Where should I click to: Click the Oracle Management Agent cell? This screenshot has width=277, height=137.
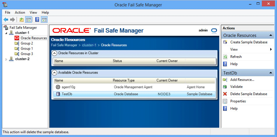(x=133, y=87)
